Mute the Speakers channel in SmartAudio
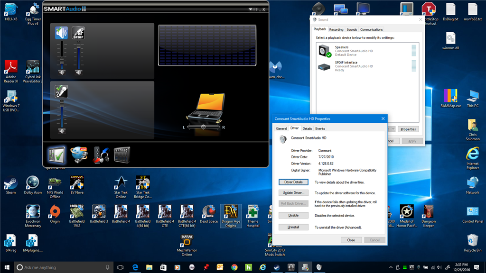 [62, 72]
